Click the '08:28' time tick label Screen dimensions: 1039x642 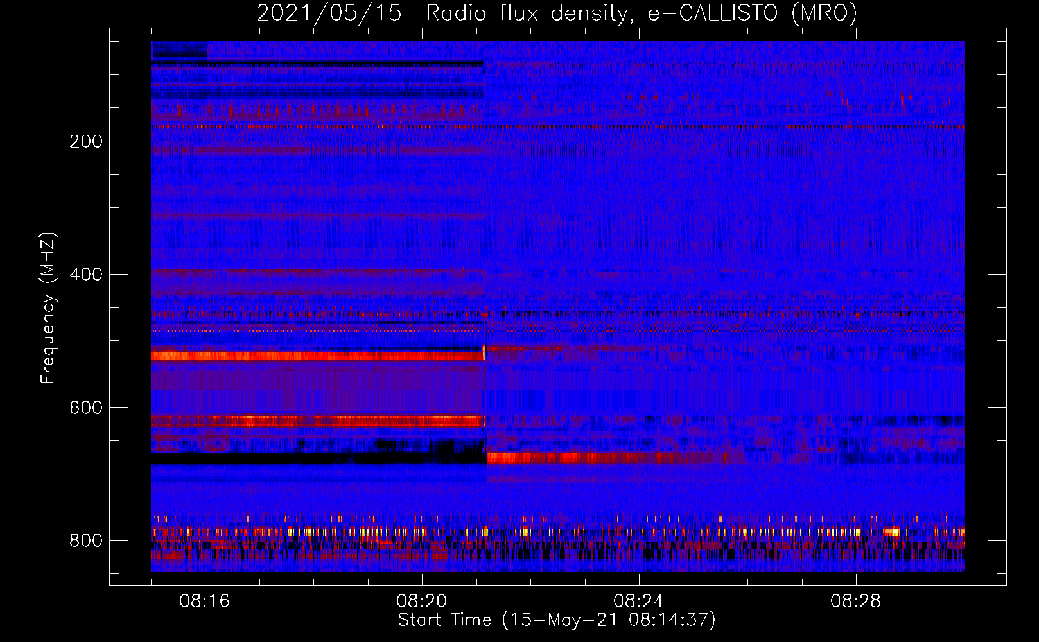[856, 602]
